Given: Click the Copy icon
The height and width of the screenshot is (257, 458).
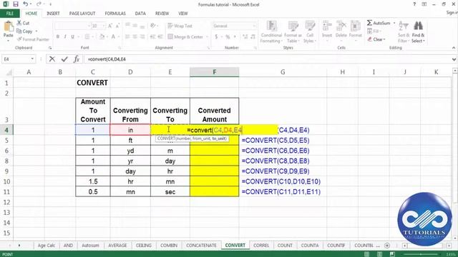Looking at the screenshot, I should tap(19, 31).
